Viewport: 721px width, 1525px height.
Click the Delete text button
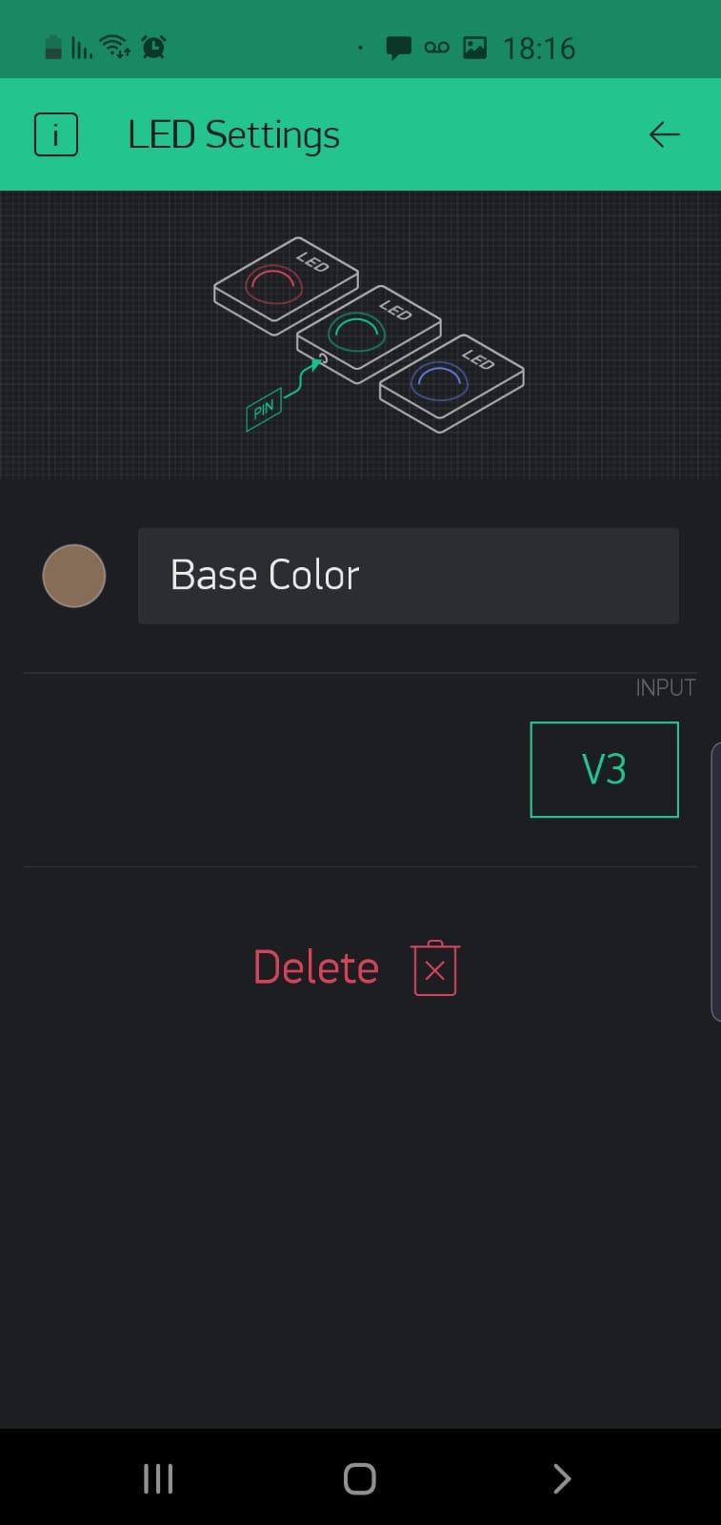coord(316,967)
